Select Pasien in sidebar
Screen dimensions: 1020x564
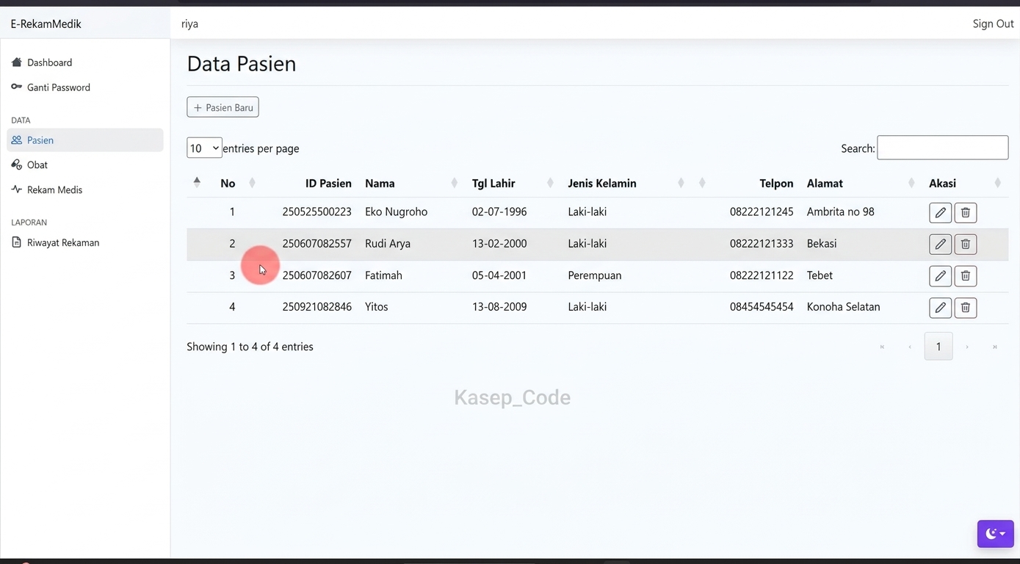[x=85, y=140]
